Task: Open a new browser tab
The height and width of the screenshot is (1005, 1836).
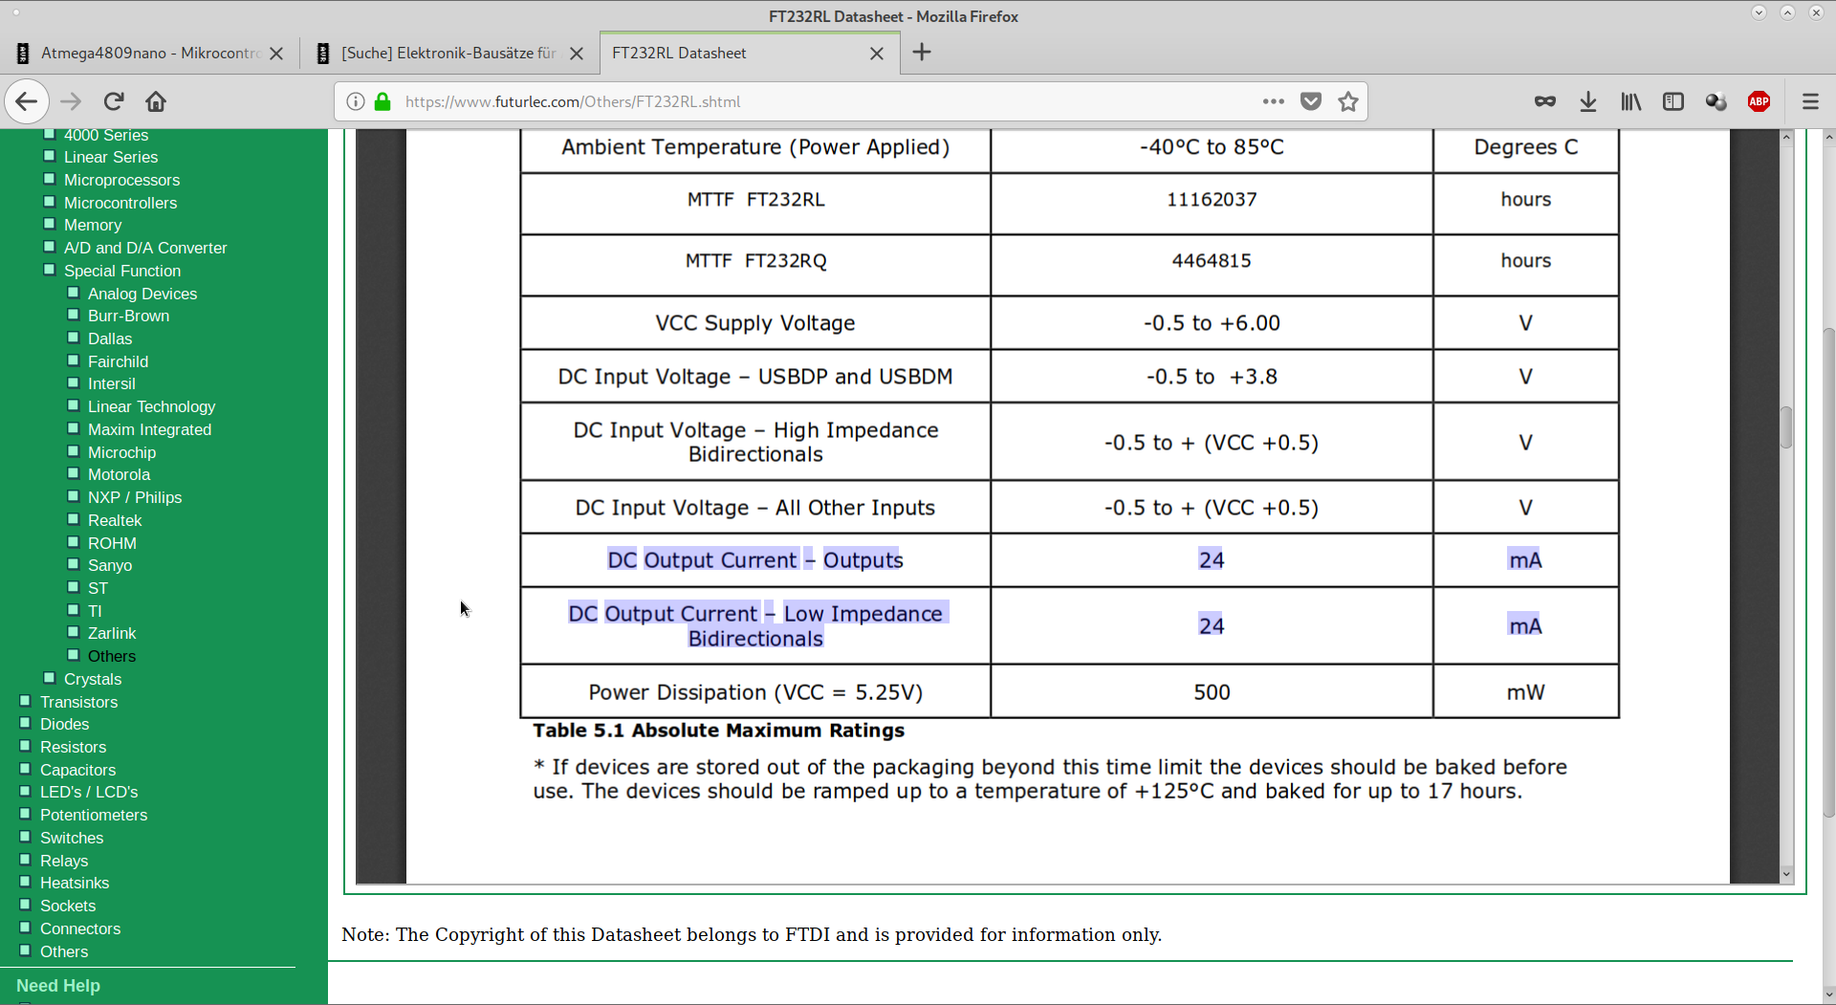Action: tap(922, 53)
